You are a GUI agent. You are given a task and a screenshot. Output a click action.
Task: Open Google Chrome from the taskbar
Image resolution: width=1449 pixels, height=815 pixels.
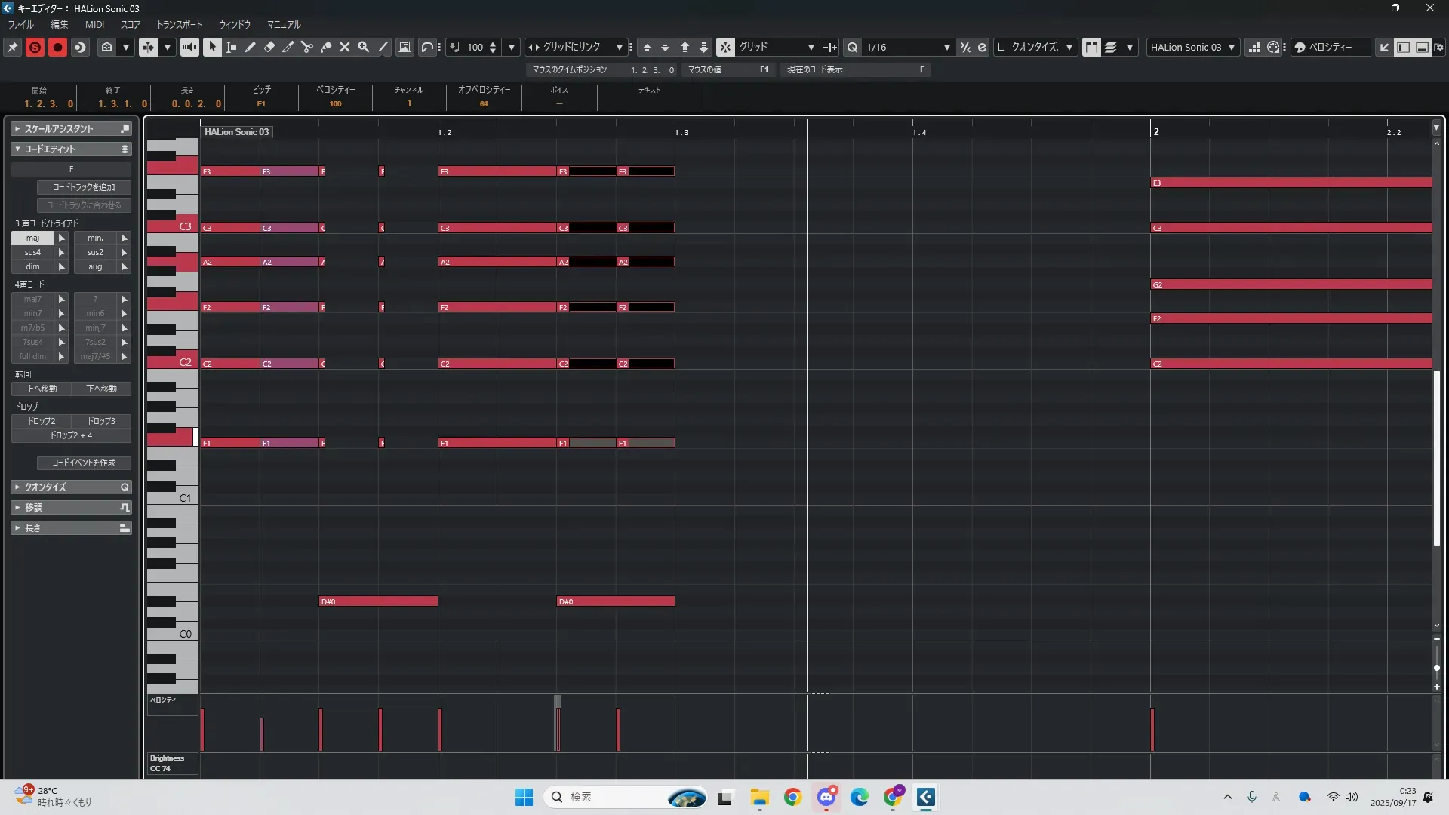[x=792, y=797]
